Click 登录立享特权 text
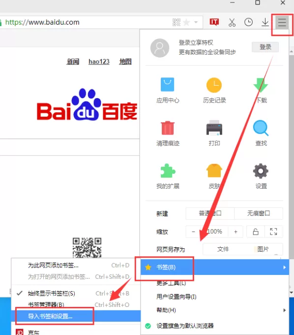This screenshot has width=294, height=335. pos(196,42)
